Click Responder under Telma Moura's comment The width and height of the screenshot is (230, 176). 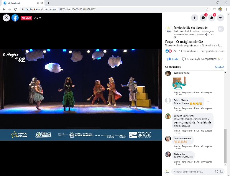(187, 108)
